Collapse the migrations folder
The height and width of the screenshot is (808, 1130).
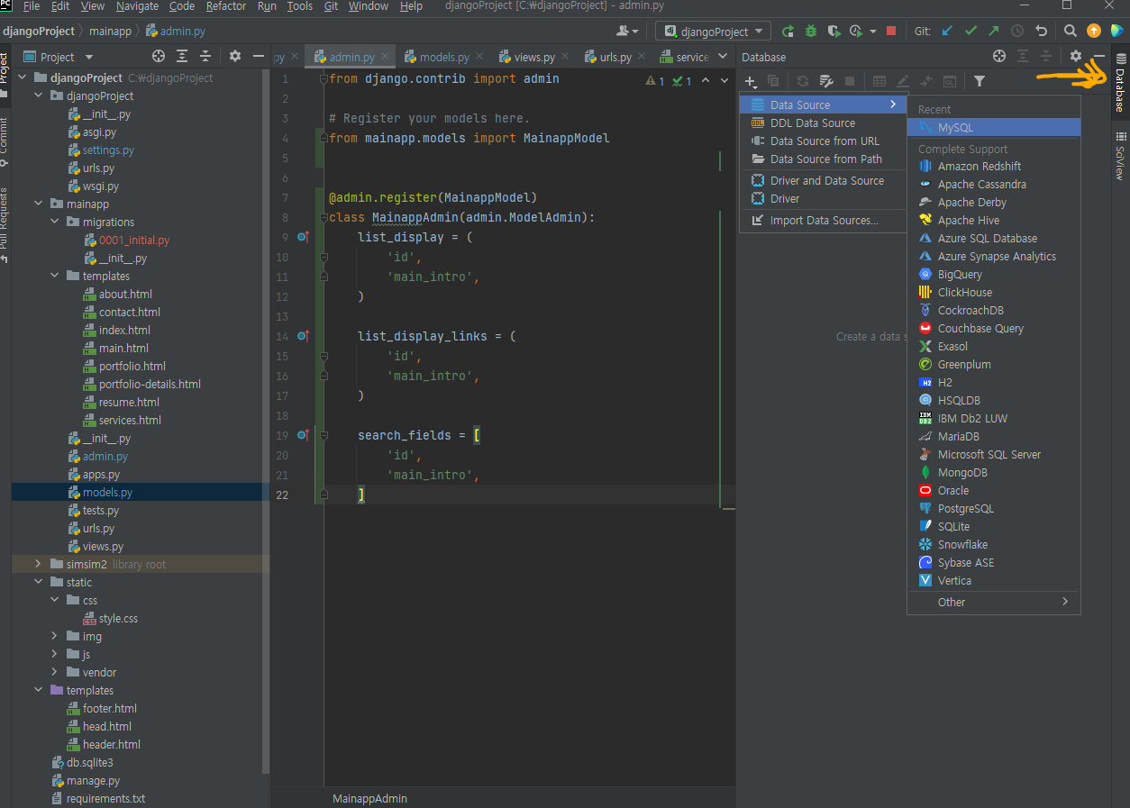coord(54,222)
